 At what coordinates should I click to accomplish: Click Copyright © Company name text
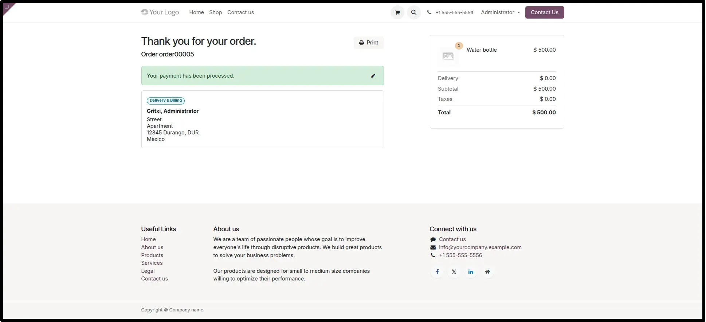tap(172, 310)
